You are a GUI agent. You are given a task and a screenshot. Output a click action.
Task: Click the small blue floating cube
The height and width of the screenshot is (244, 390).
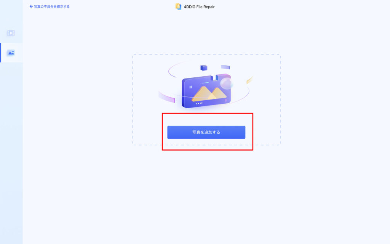[x=204, y=67]
